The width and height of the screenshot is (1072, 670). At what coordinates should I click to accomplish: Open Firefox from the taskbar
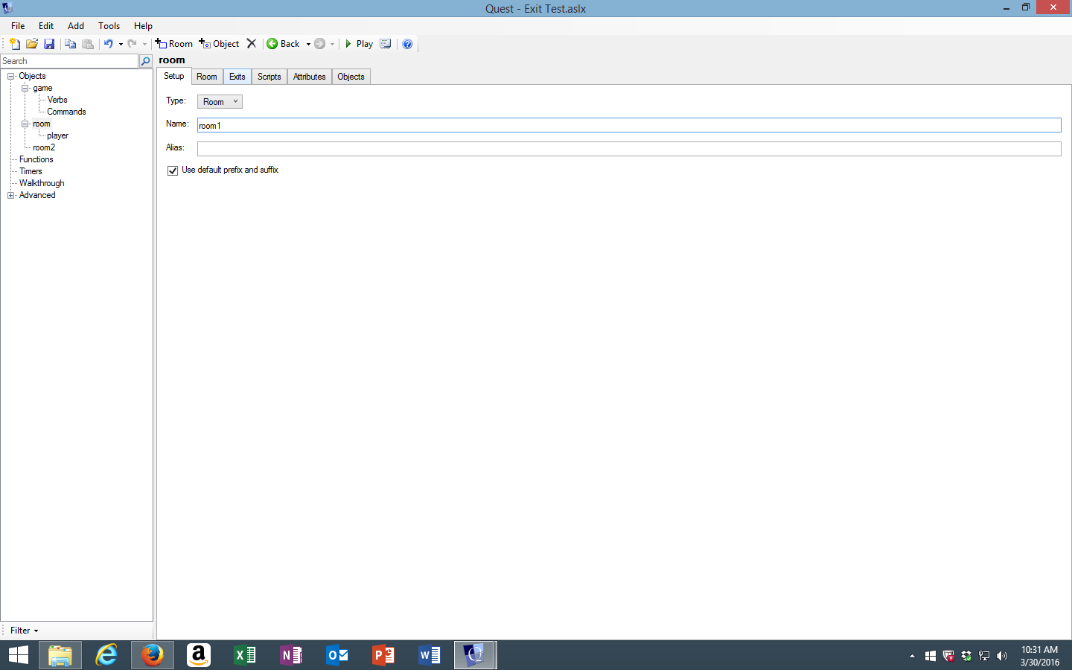coord(152,655)
